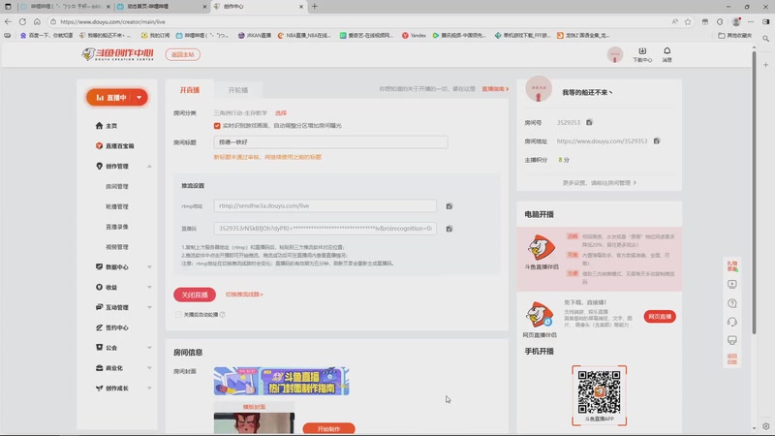Expand the 商业化 section arrow
Viewport: 775px width, 436px height.
[x=149, y=368]
